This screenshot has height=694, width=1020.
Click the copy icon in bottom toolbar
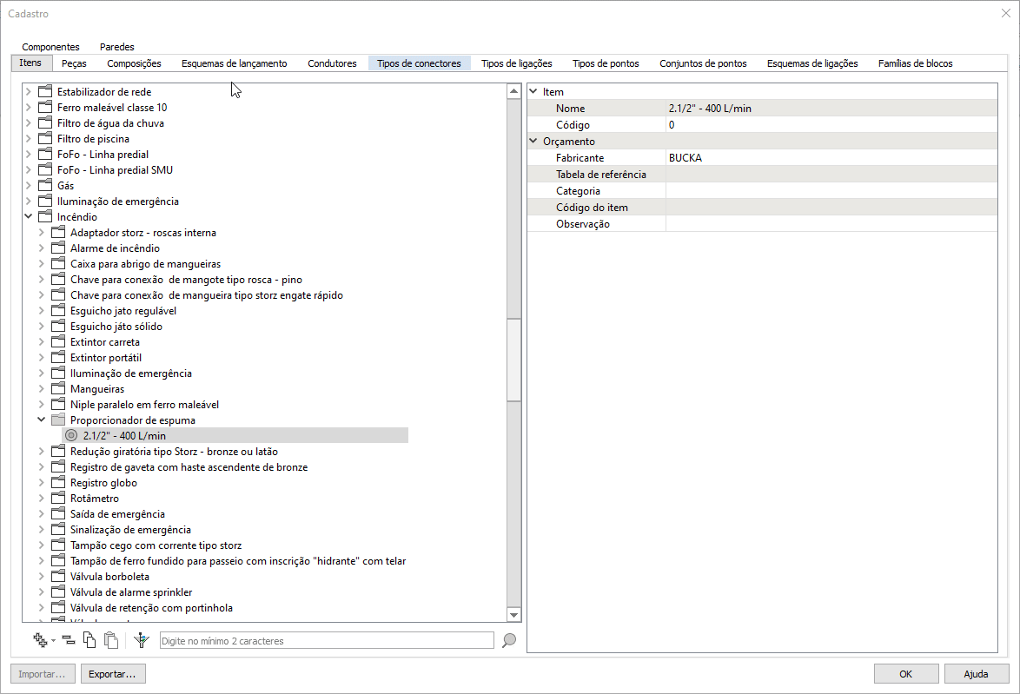(x=89, y=640)
